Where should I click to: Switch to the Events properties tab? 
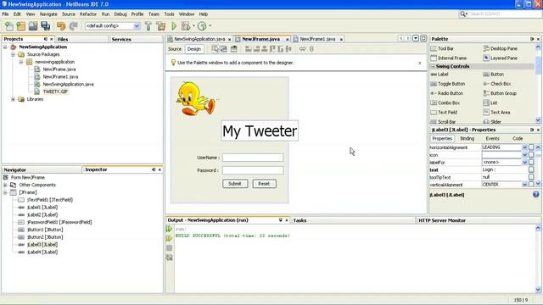click(x=492, y=138)
